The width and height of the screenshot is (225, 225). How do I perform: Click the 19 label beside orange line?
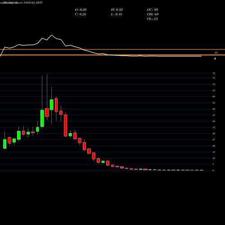(x=216, y=53)
